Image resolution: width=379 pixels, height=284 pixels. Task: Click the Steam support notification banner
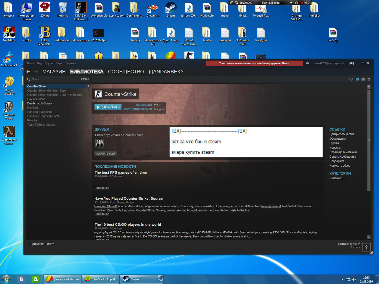(254, 63)
